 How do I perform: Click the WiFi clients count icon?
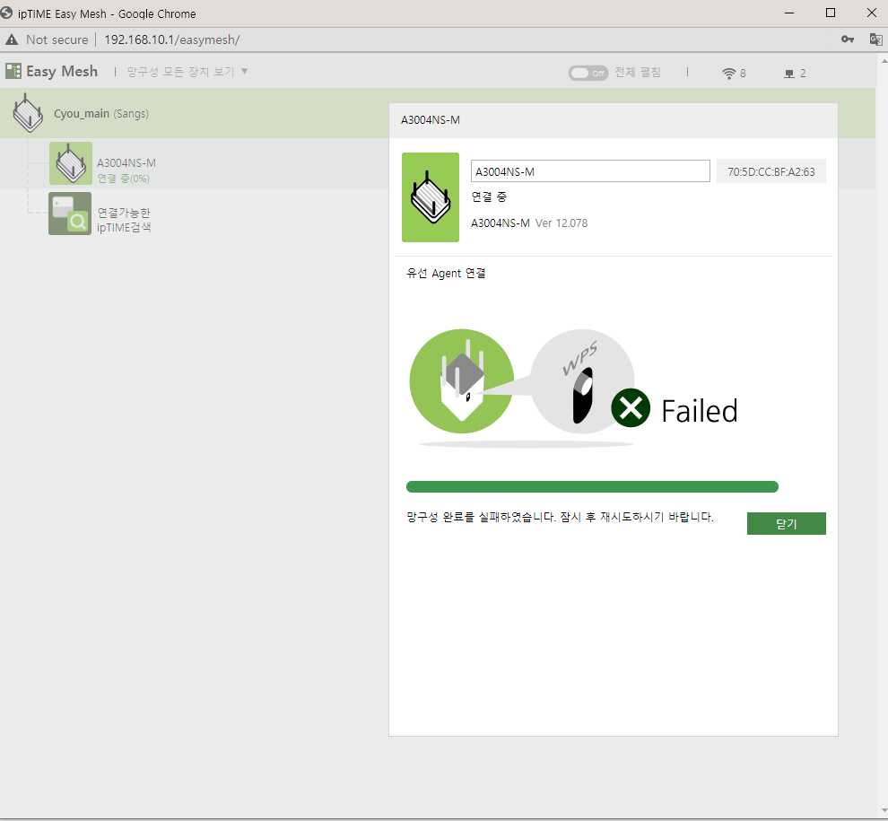click(x=729, y=73)
